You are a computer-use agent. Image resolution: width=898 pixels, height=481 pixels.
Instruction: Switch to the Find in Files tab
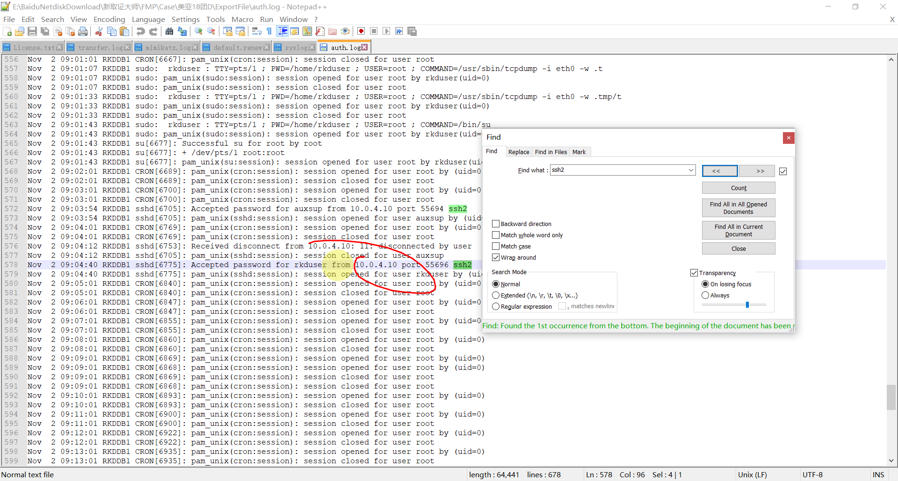pyautogui.click(x=550, y=152)
